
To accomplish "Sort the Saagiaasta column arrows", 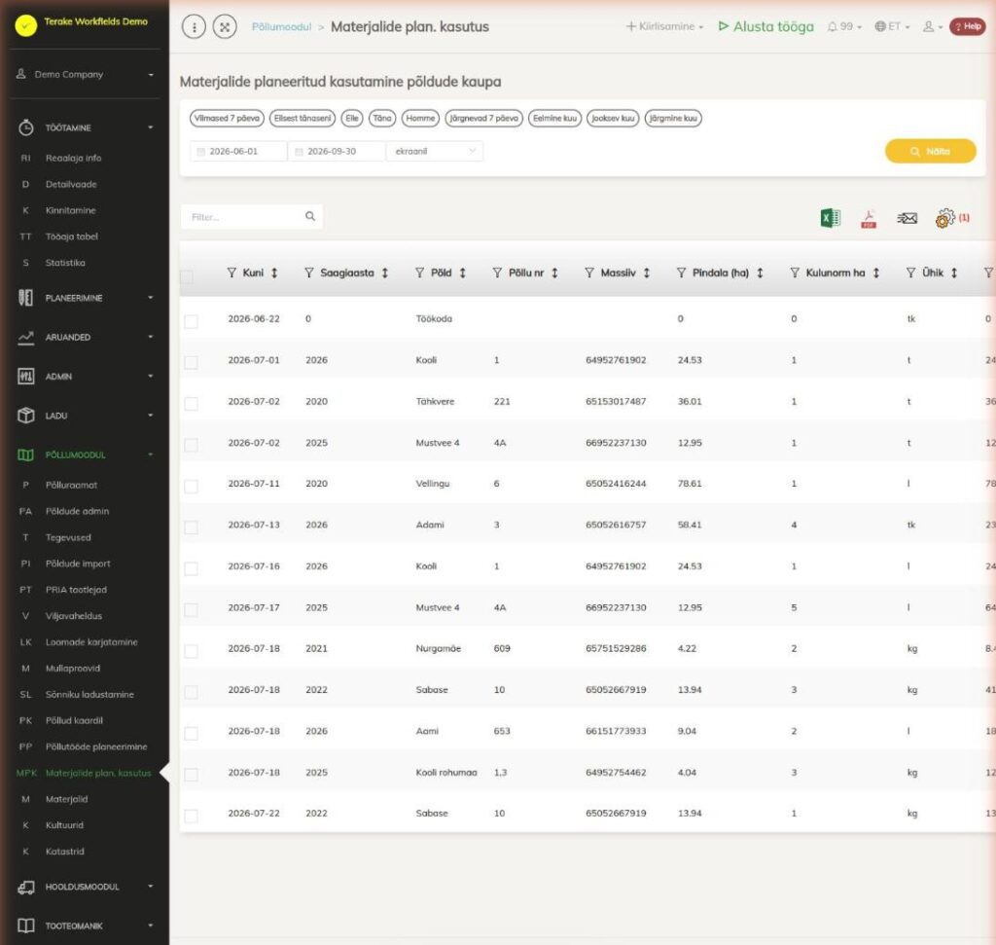I will pos(385,273).
